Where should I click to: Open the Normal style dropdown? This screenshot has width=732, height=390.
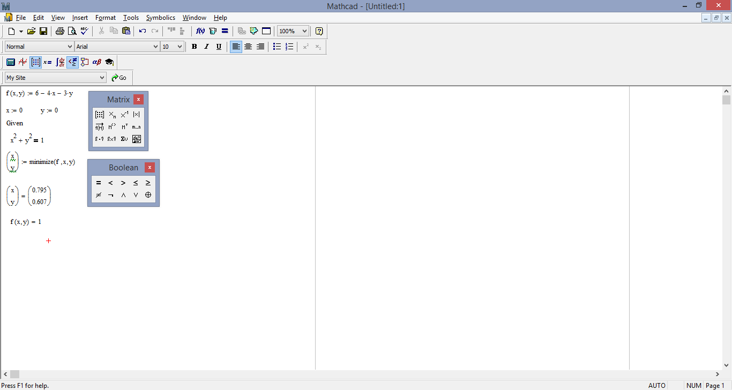point(70,47)
